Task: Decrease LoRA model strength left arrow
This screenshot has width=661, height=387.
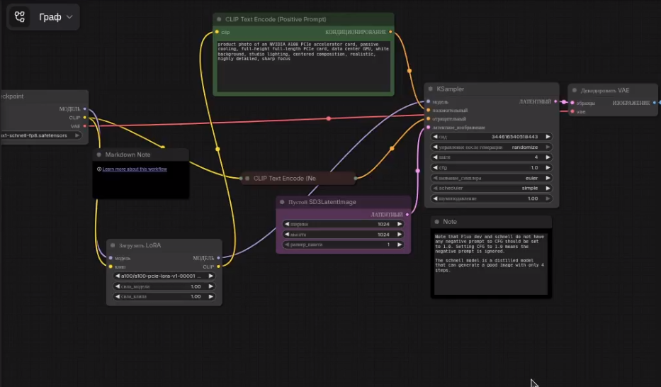Action: coord(117,286)
